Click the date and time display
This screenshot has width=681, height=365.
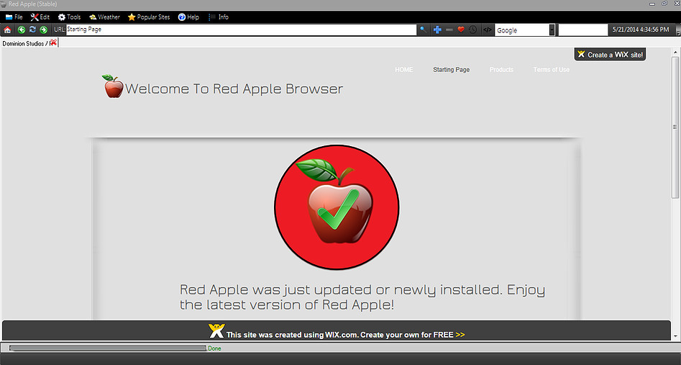point(641,30)
